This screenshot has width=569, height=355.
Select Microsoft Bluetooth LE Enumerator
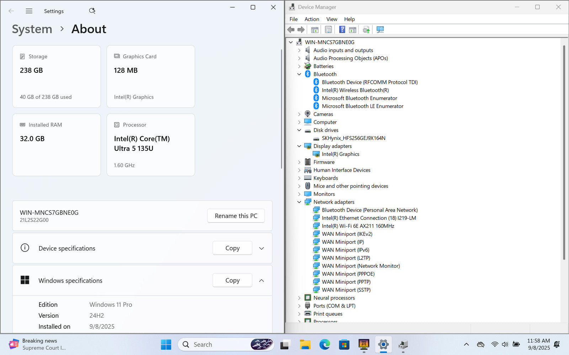(x=362, y=106)
